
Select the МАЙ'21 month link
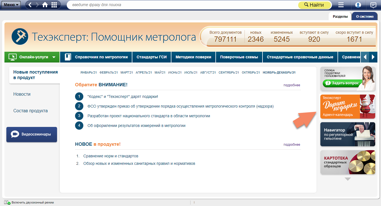click(x=160, y=73)
